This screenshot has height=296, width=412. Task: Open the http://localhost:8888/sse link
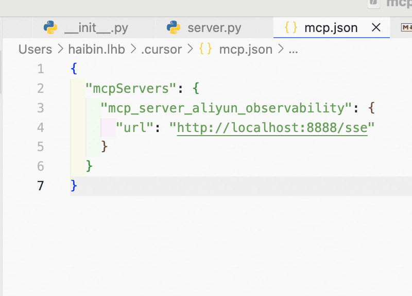[x=272, y=127]
